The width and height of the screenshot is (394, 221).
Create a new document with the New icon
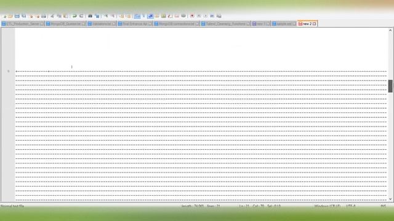click(x=4, y=17)
